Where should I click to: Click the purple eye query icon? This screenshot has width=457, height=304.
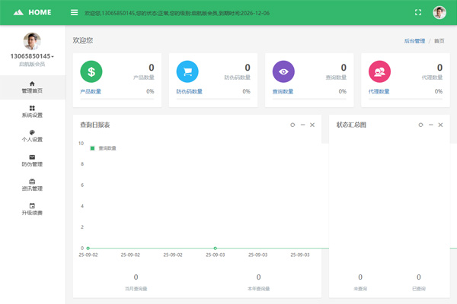(283, 71)
